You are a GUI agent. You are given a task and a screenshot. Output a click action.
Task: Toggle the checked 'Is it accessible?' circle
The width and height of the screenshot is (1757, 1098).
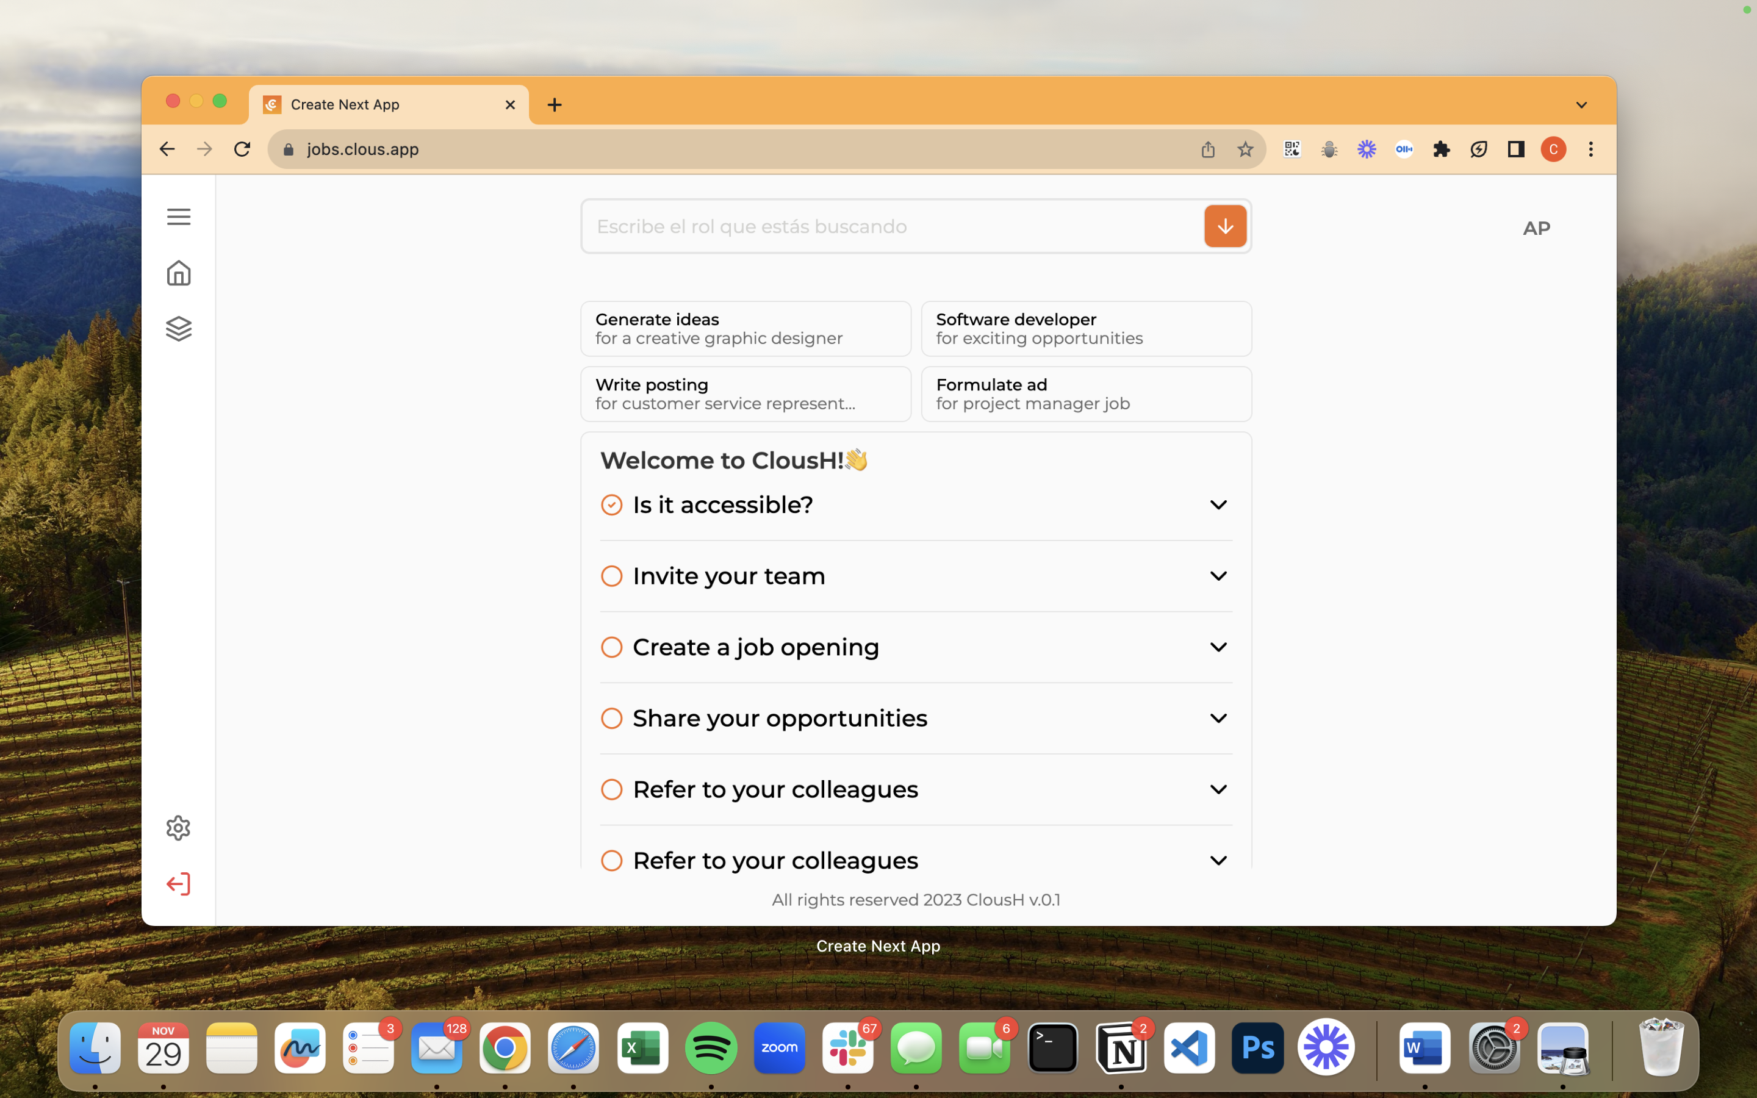[611, 504]
